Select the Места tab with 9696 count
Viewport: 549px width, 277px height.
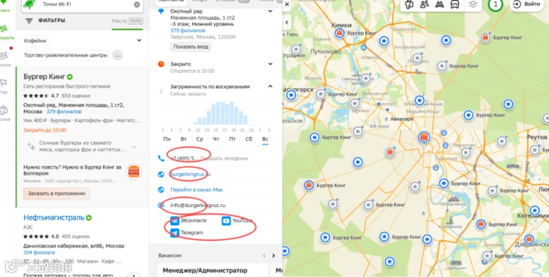click(x=127, y=21)
